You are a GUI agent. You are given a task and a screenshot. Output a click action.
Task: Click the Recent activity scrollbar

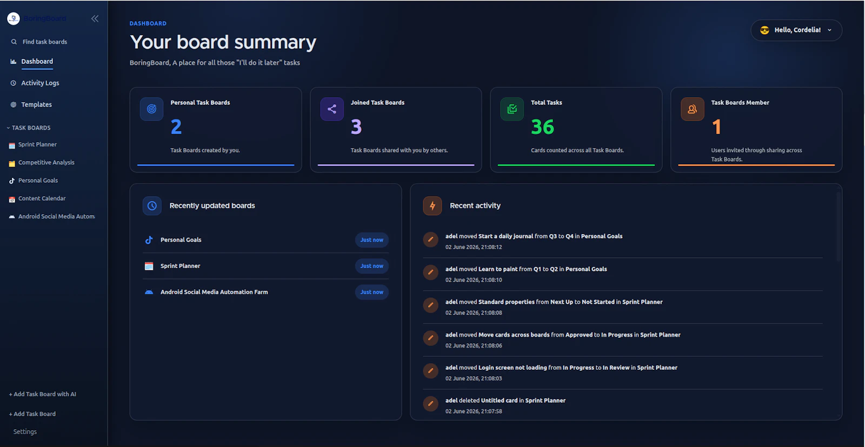point(839,227)
